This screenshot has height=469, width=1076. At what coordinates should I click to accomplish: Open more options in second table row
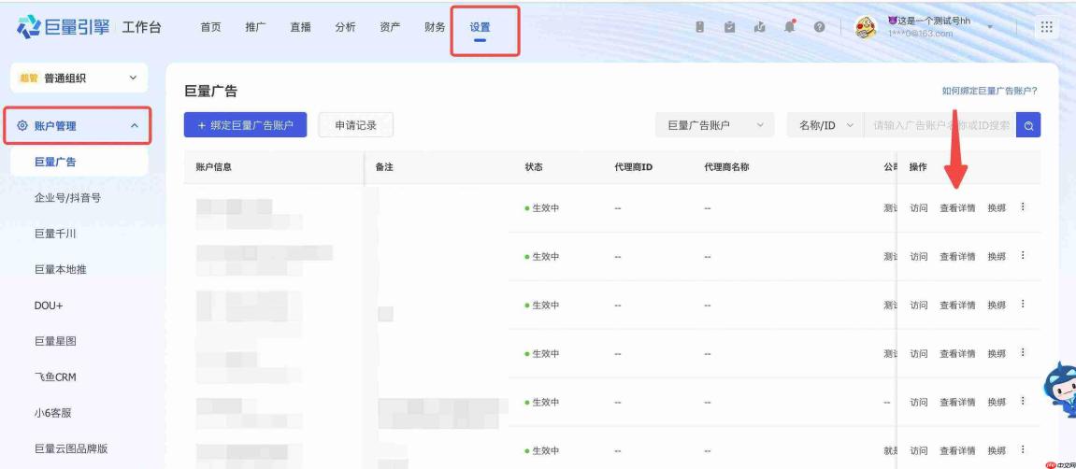coord(1023,256)
